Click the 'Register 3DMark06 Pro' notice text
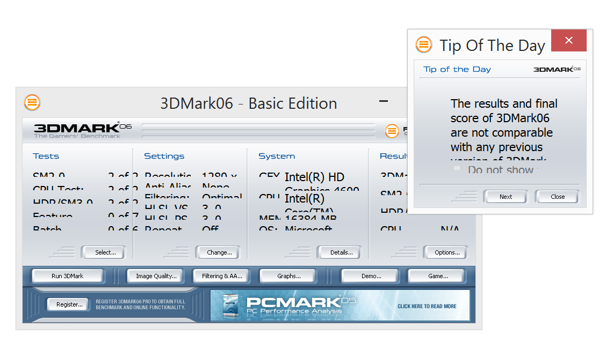 pyautogui.click(x=140, y=304)
